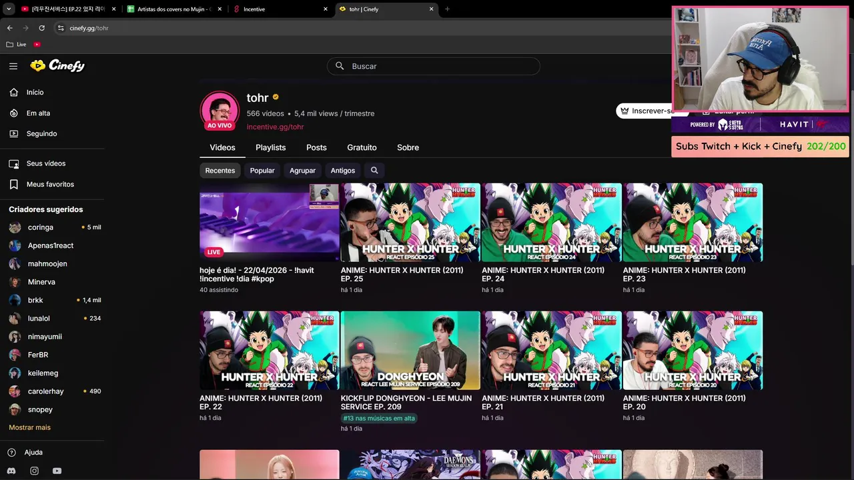Image resolution: width=854 pixels, height=480 pixels.
Task: Click magnifier icon in Buscar search bar
Action: [x=340, y=66]
